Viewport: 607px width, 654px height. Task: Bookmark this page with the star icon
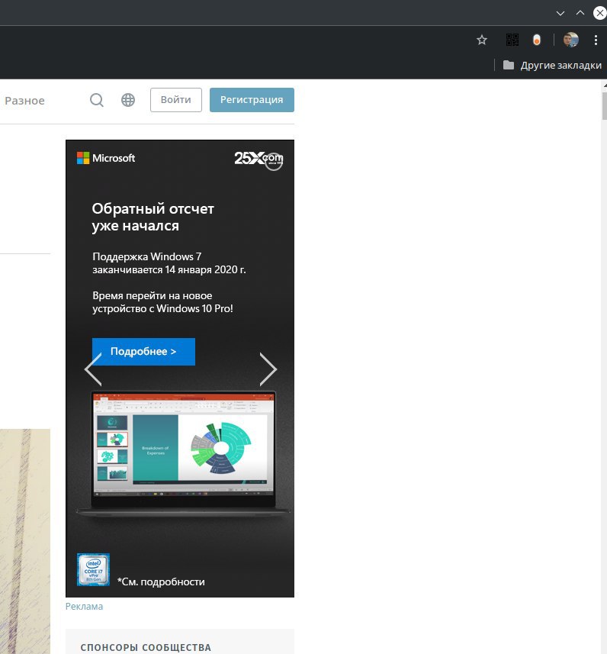[481, 40]
